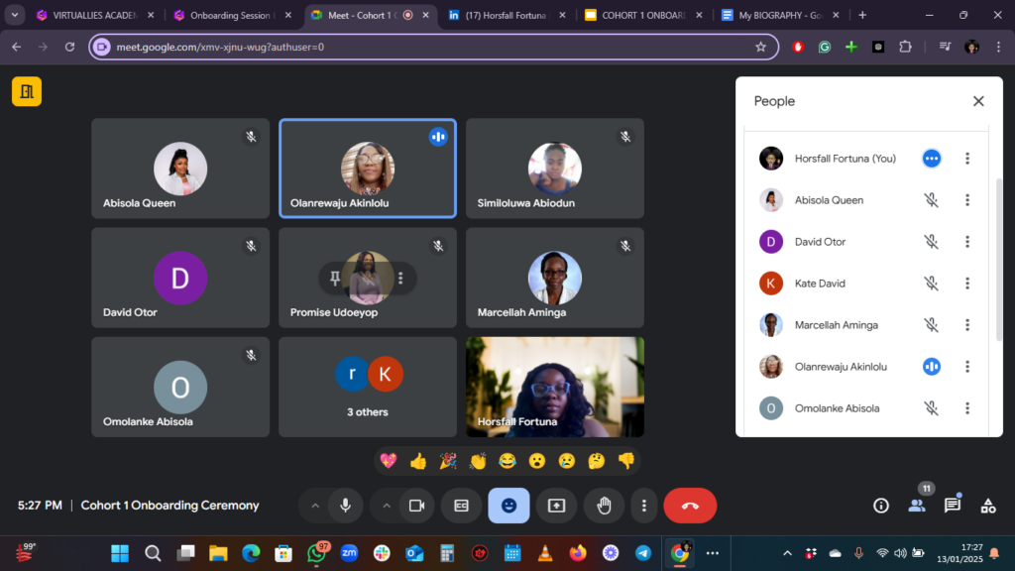Viewport: 1015px width, 571px height.
Task: Click the red leave call button
Action: point(690,506)
